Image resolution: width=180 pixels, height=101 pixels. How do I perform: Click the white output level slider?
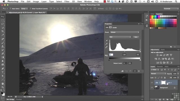click(140, 60)
